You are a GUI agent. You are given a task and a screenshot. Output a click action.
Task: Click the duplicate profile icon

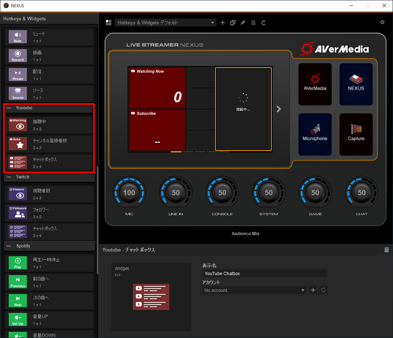point(233,23)
